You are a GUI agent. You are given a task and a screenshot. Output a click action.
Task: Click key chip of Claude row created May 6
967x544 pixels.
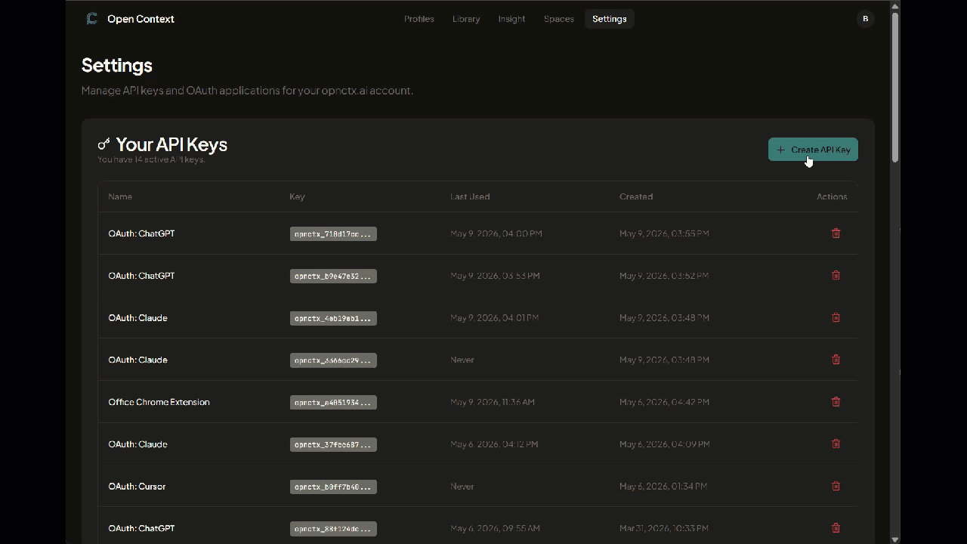click(x=333, y=444)
